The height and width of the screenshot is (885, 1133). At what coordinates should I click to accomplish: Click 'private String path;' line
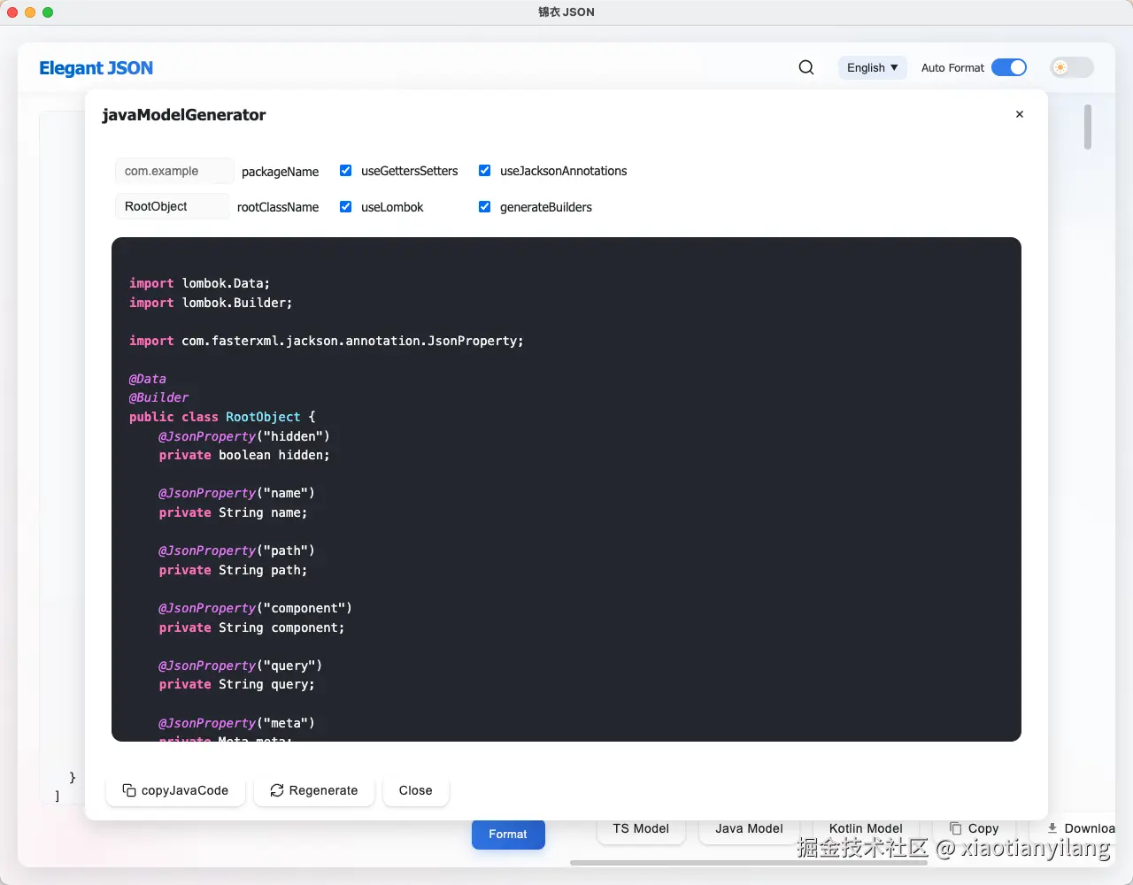(234, 570)
